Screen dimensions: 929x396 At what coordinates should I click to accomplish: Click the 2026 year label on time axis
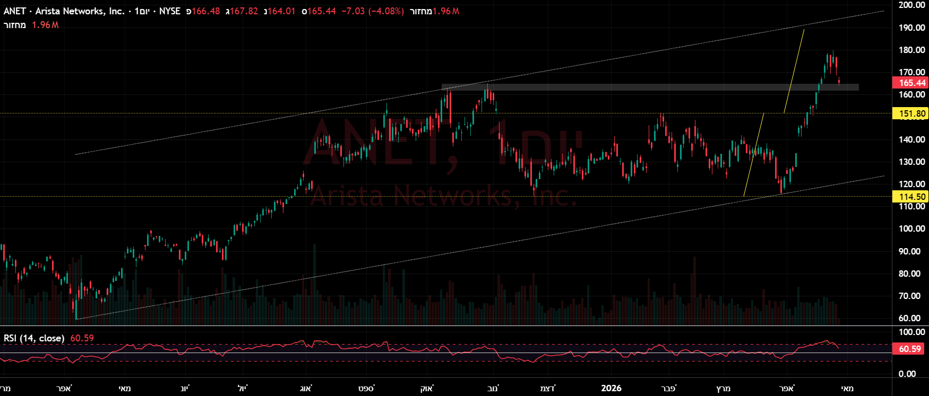(611, 389)
